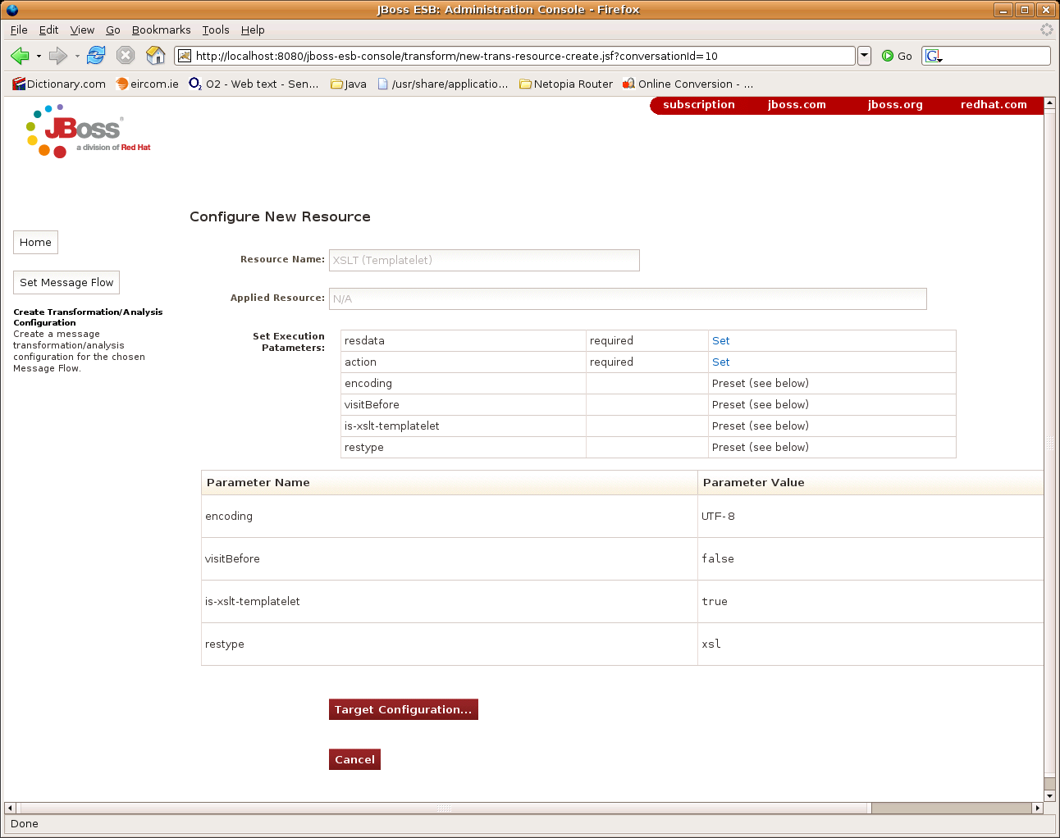
Task: Click Set link for resdata
Action: [x=720, y=341]
